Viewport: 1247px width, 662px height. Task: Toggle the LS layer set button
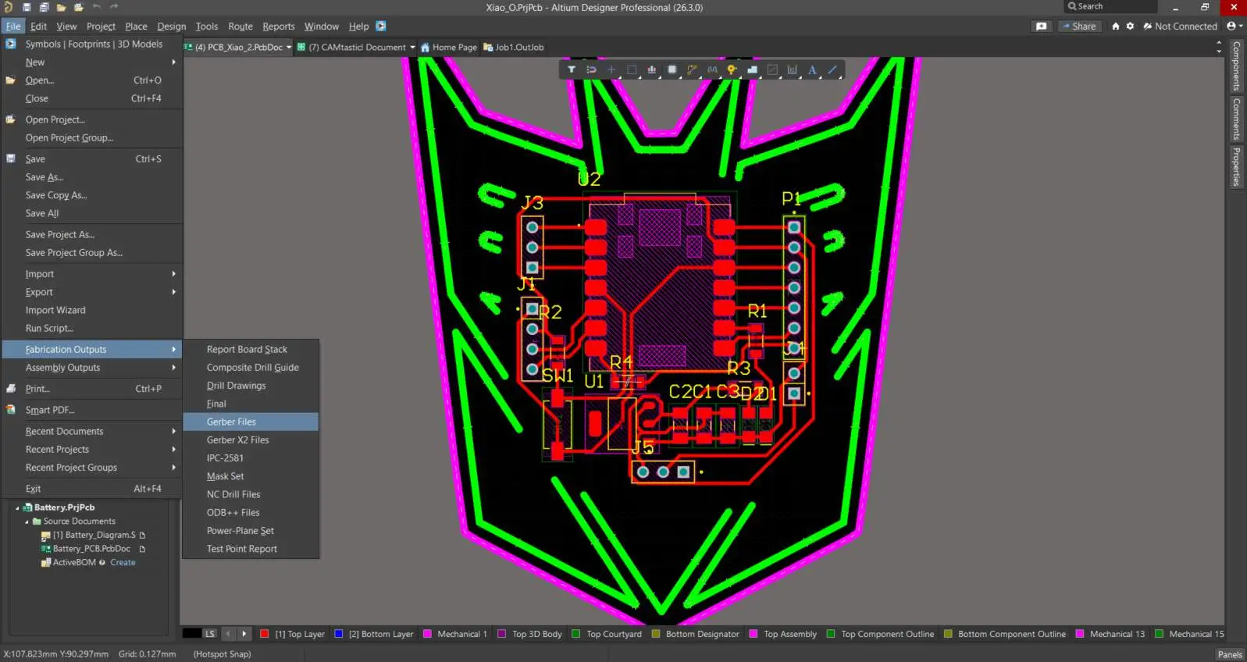point(210,634)
